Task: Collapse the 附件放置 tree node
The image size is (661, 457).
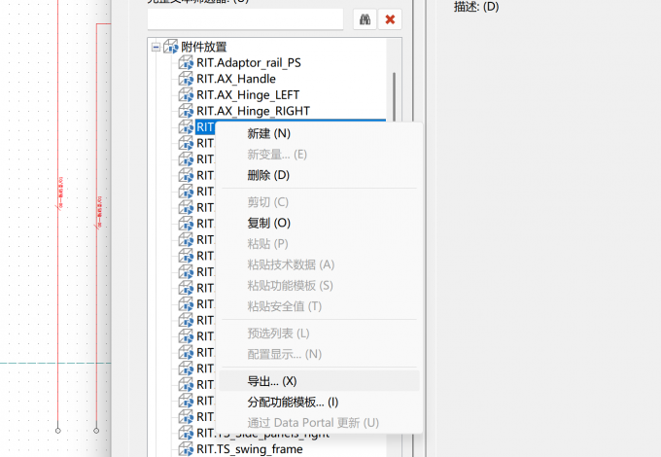Action: coord(156,47)
